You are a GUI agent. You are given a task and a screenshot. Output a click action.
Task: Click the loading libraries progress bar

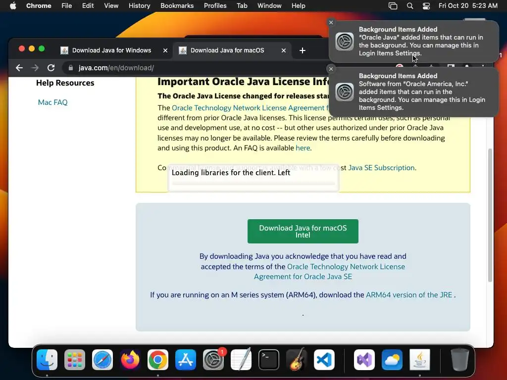(x=253, y=183)
